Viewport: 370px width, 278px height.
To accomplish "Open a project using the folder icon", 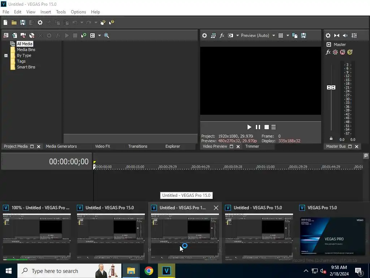I will click(14, 22).
